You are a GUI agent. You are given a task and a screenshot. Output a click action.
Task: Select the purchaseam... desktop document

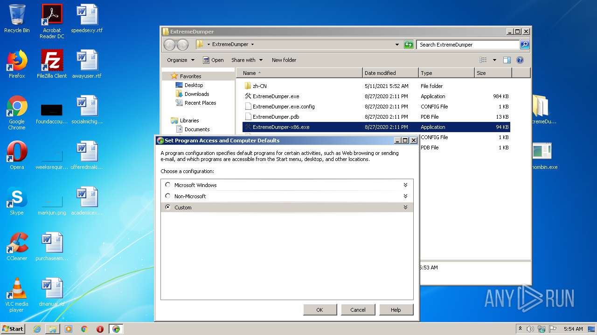(x=52, y=247)
